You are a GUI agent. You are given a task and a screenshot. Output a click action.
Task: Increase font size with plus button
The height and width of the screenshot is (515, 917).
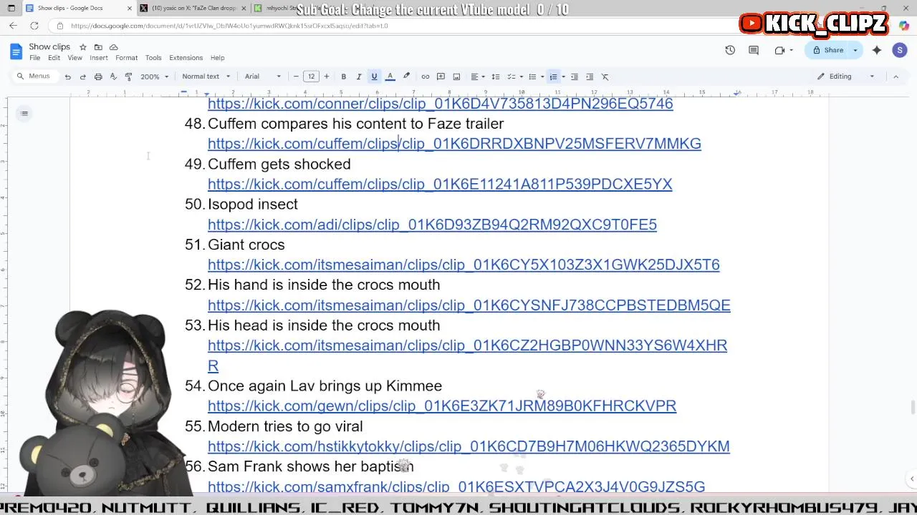(327, 77)
